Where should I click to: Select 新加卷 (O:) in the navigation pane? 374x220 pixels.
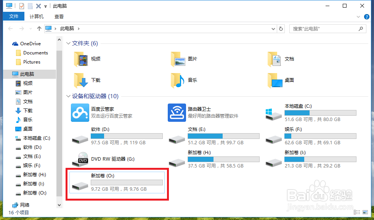tap(31, 193)
